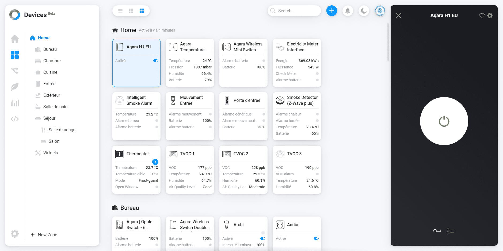Screen dimensions: 503x251
Task: Toggle the Audio Activé switch
Action: 316,238
